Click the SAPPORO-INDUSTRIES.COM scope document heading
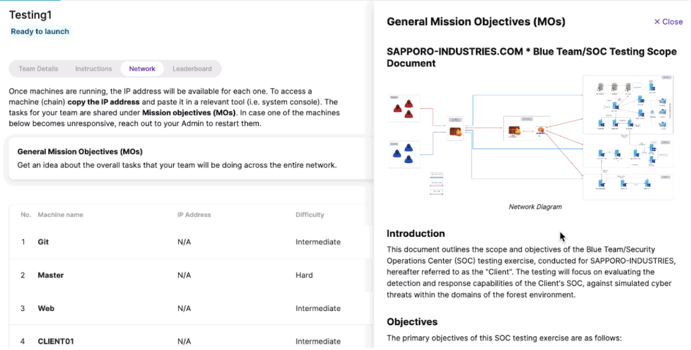691x350 pixels. pyautogui.click(x=532, y=57)
